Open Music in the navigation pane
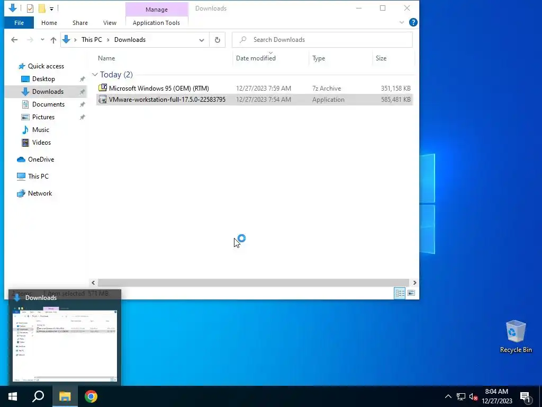The image size is (542, 407). [40, 130]
